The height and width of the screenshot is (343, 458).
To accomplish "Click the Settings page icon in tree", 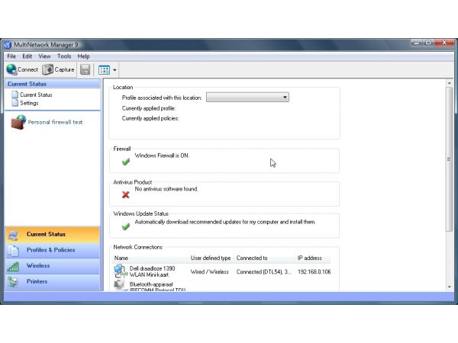I will click(15, 103).
